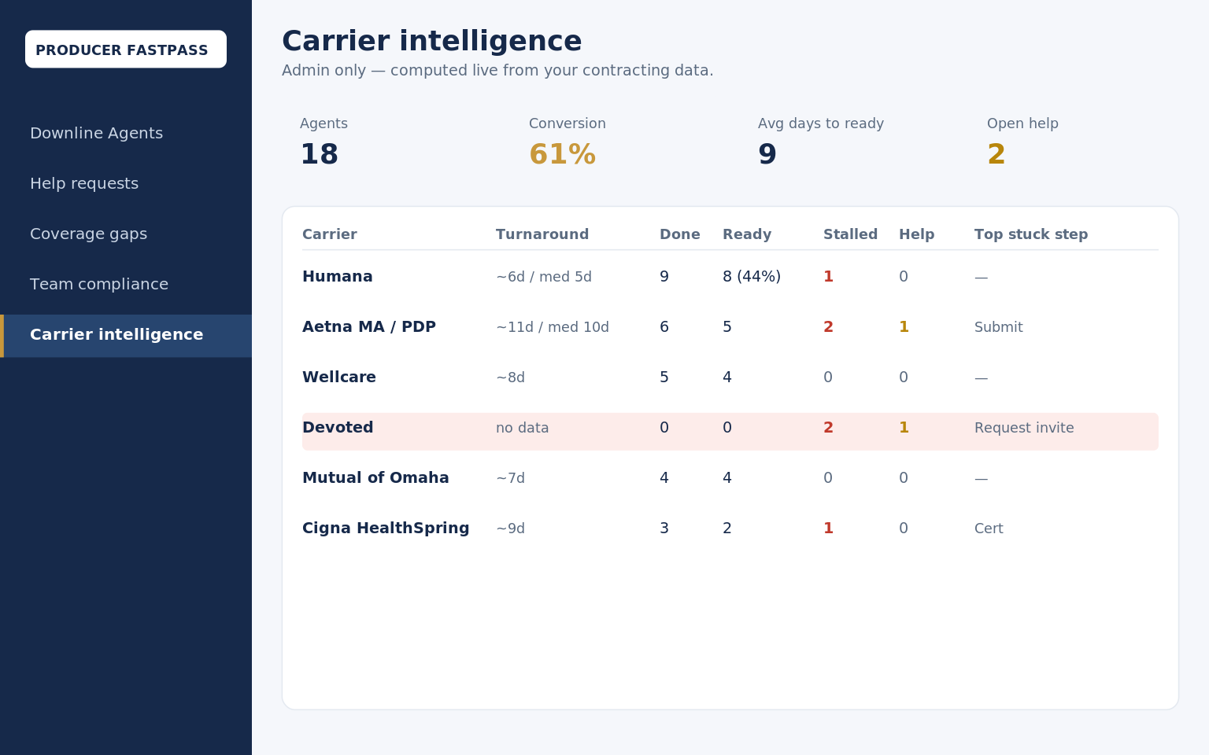The width and height of the screenshot is (1209, 755).
Task: Click Devoted stalled count 2
Action: pos(828,428)
